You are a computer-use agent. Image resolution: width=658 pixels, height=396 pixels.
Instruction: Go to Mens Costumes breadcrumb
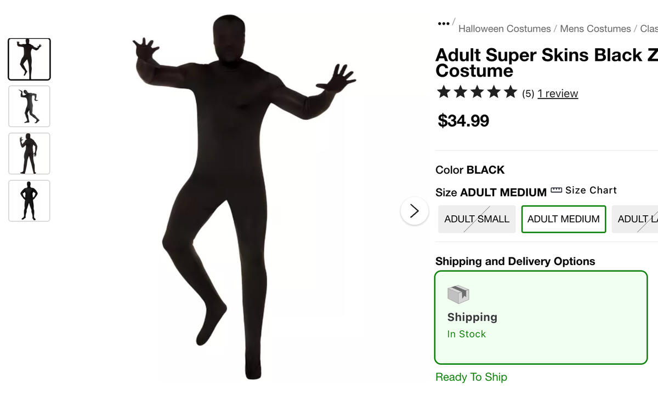pyautogui.click(x=595, y=28)
